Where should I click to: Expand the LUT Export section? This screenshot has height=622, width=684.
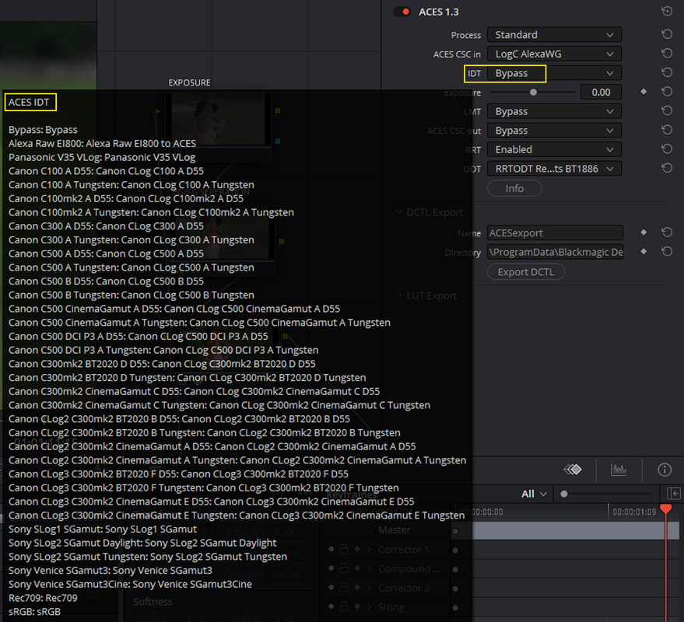tap(399, 295)
